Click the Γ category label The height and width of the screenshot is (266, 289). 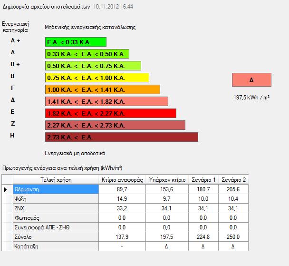click(12, 88)
